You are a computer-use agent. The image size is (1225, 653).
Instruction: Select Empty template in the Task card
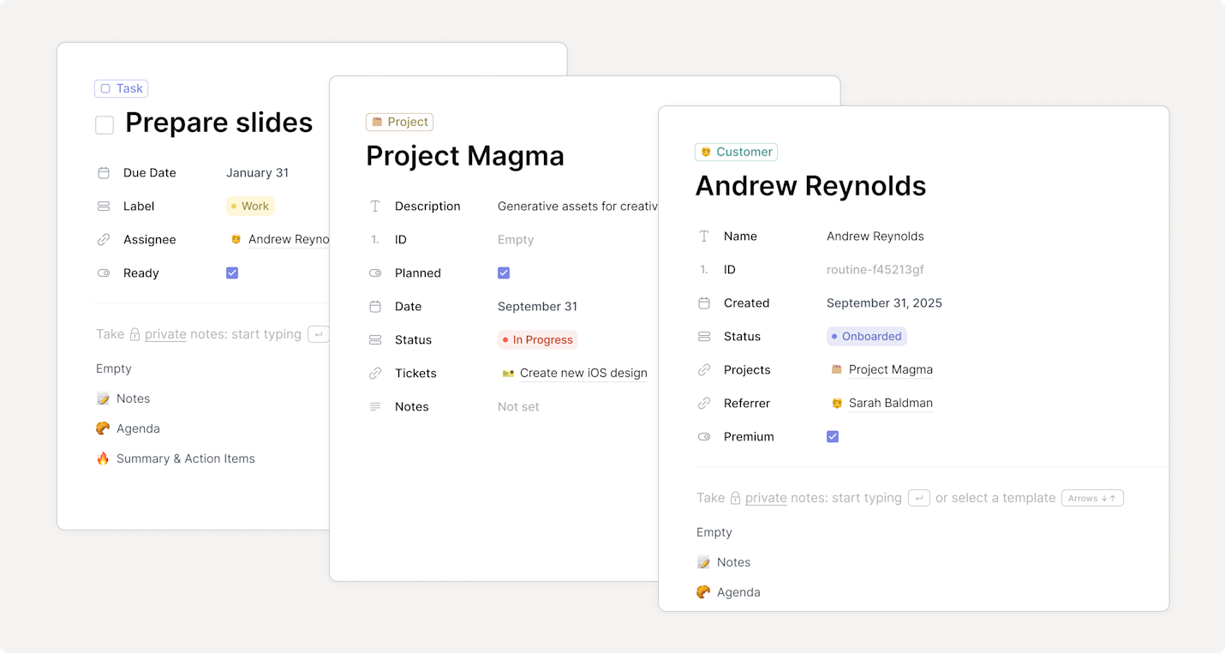coord(114,368)
